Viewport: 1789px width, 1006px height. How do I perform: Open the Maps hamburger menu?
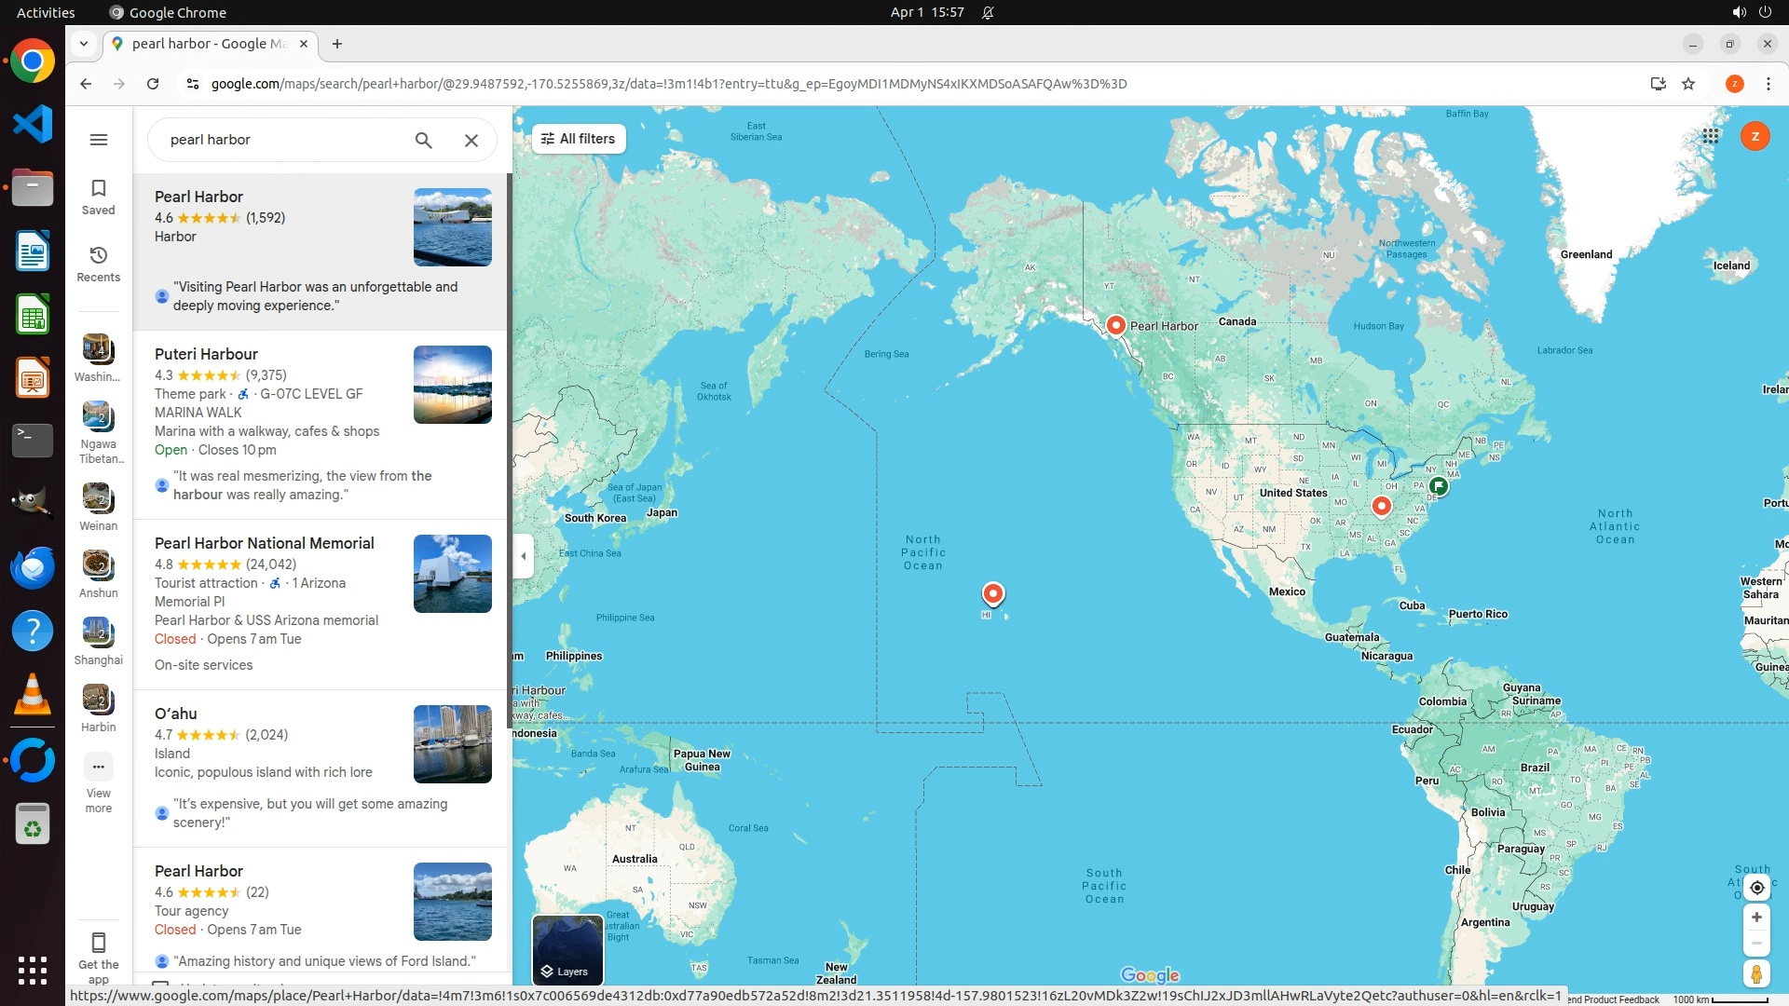point(99,140)
